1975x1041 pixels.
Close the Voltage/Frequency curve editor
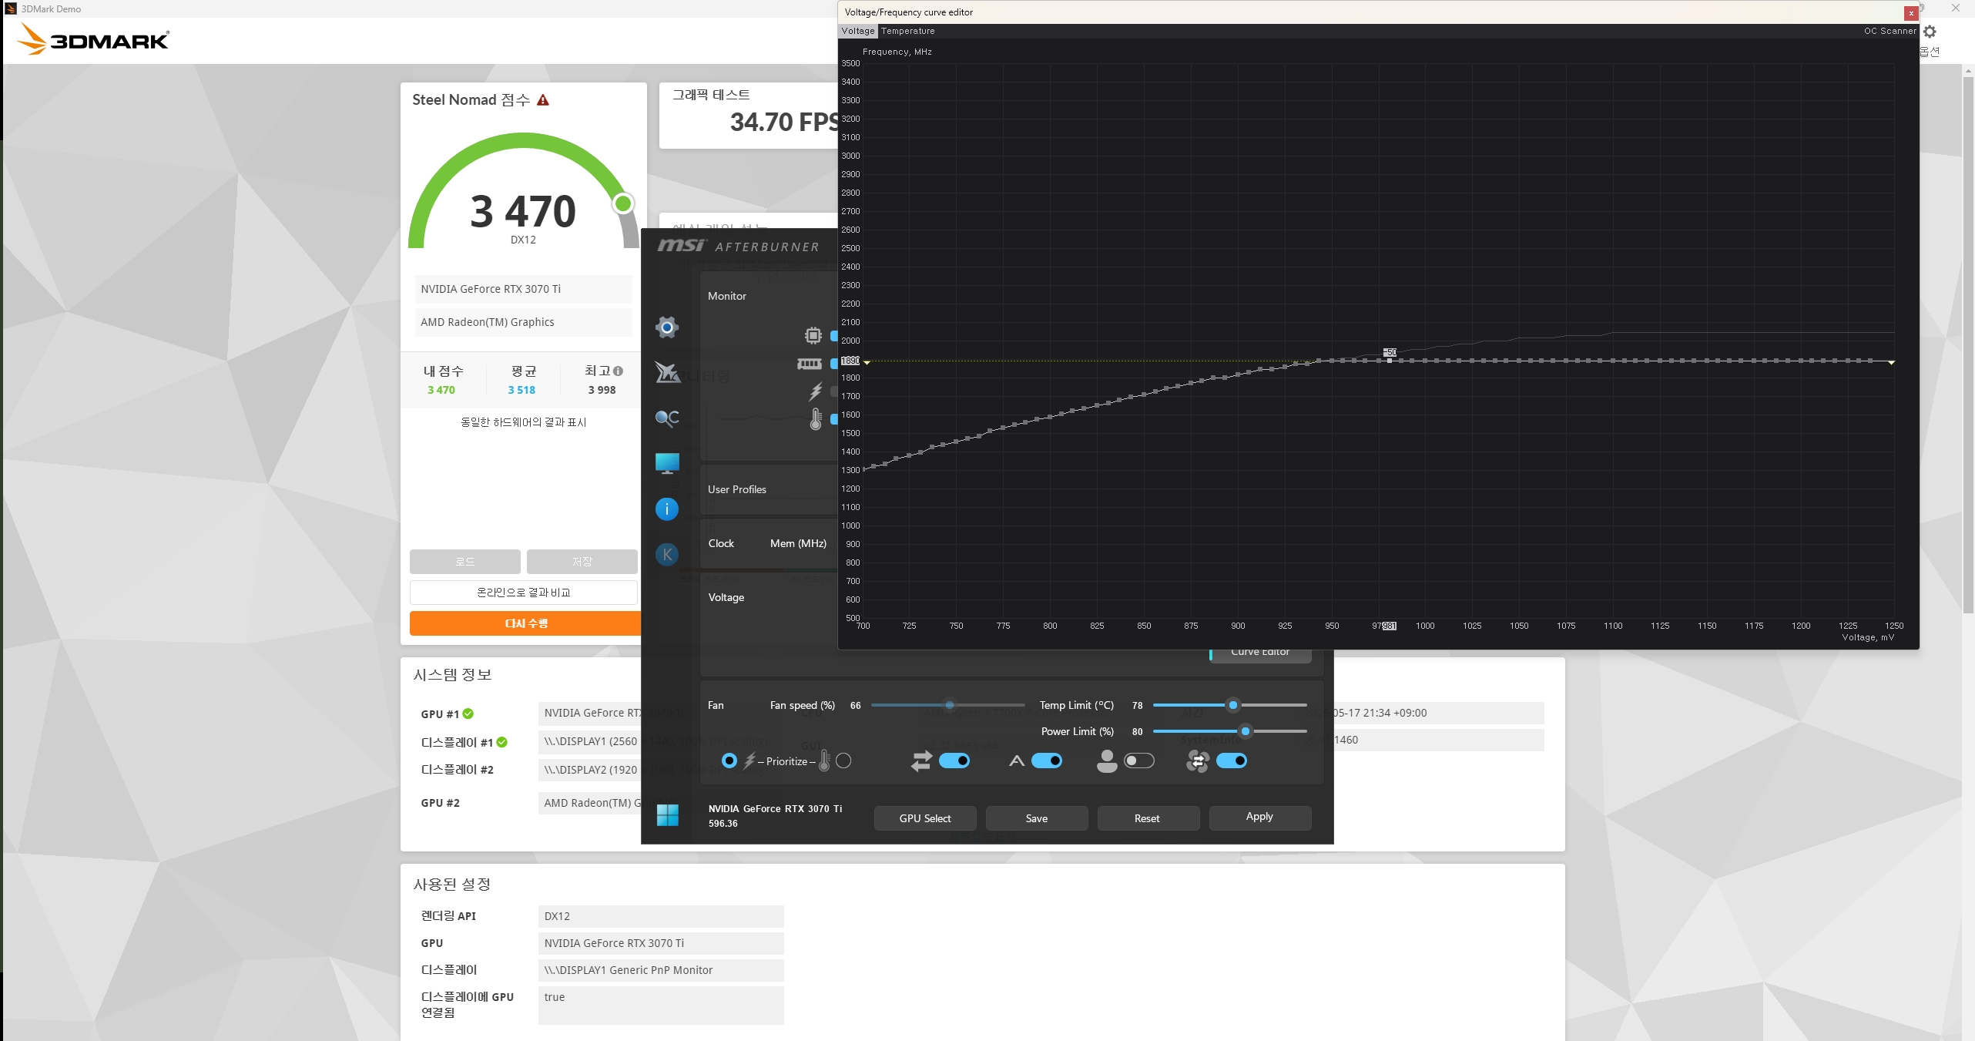(x=1911, y=13)
